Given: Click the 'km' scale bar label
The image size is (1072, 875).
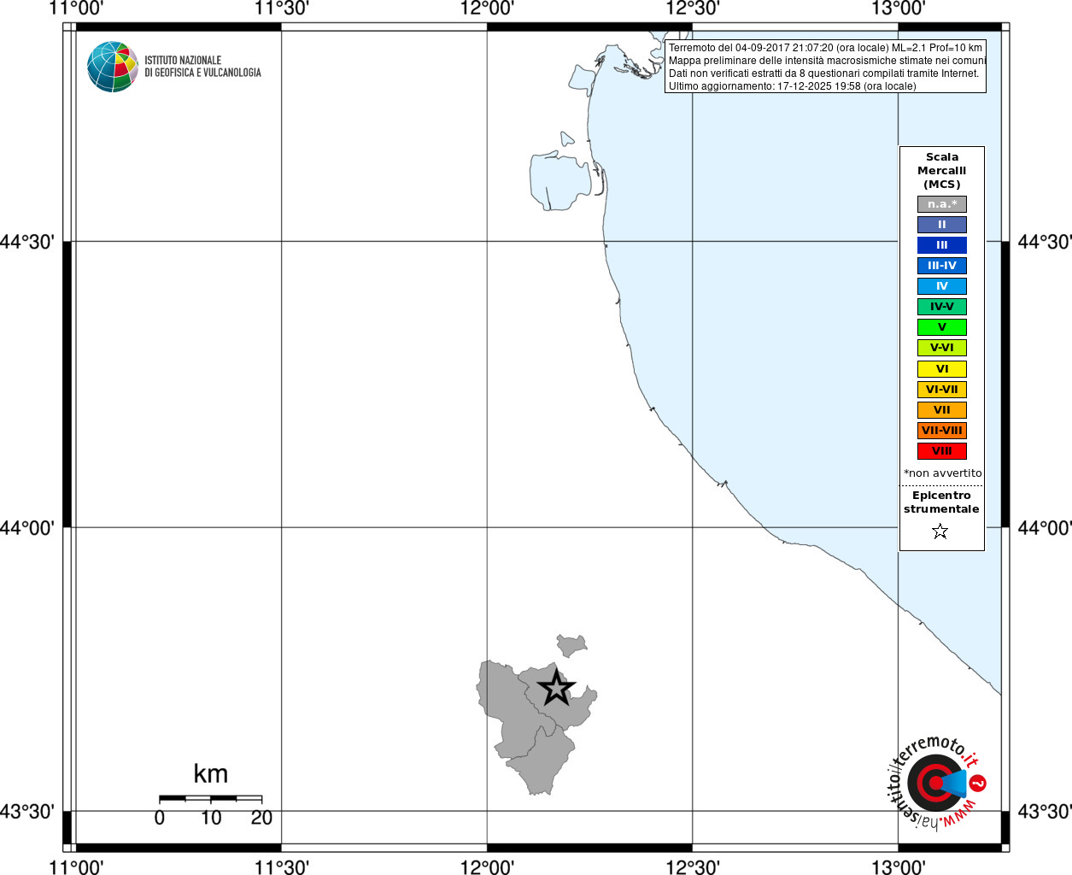Looking at the screenshot, I should tap(211, 774).
